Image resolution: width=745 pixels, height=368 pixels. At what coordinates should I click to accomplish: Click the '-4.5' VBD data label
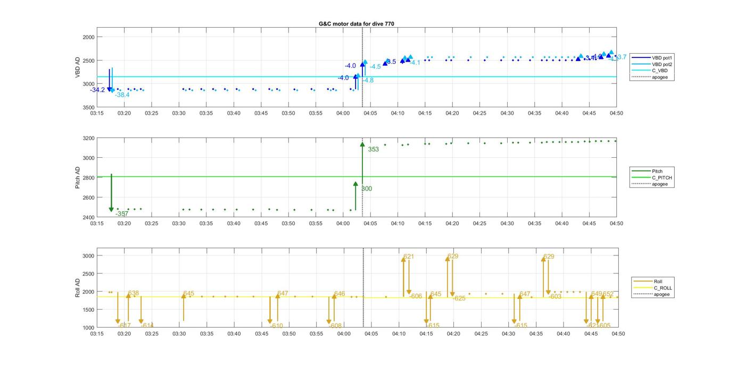(x=375, y=67)
